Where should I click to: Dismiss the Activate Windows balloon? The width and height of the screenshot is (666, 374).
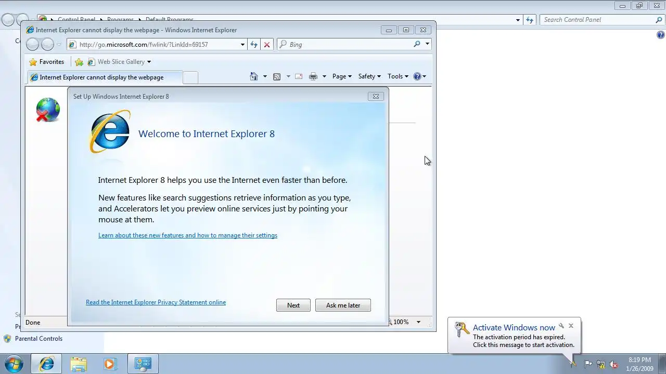tap(571, 326)
